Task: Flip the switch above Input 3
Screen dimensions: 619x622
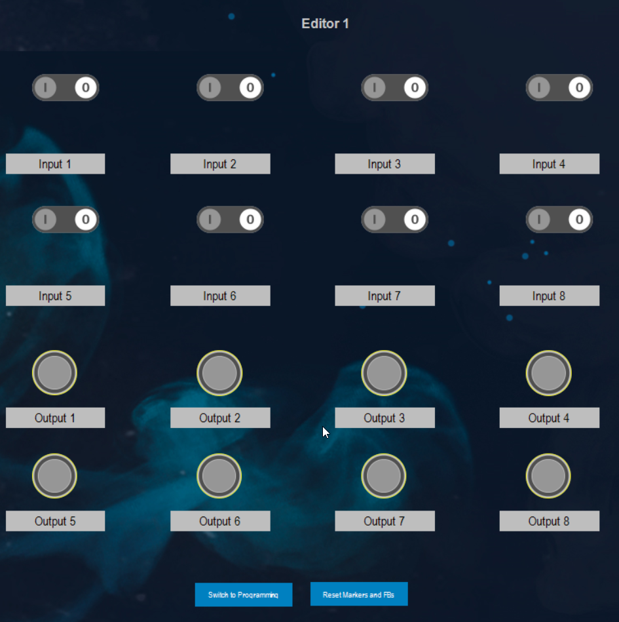Action: [x=394, y=87]
